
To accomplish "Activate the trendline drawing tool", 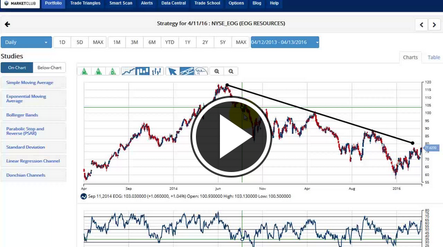I will click(187, 71).
